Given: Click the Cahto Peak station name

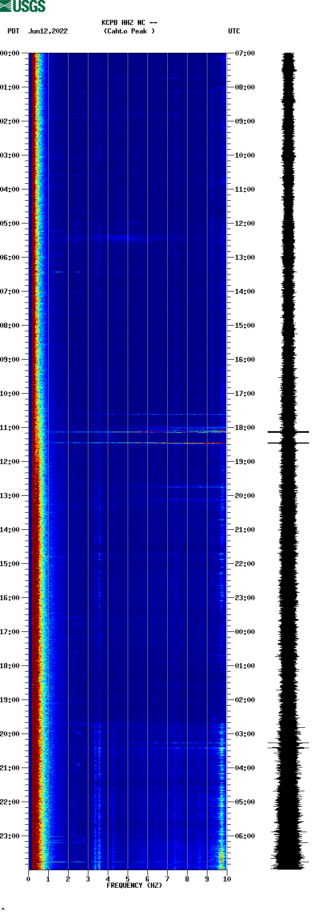Looking at the screenshot, I should coord(129,31).
